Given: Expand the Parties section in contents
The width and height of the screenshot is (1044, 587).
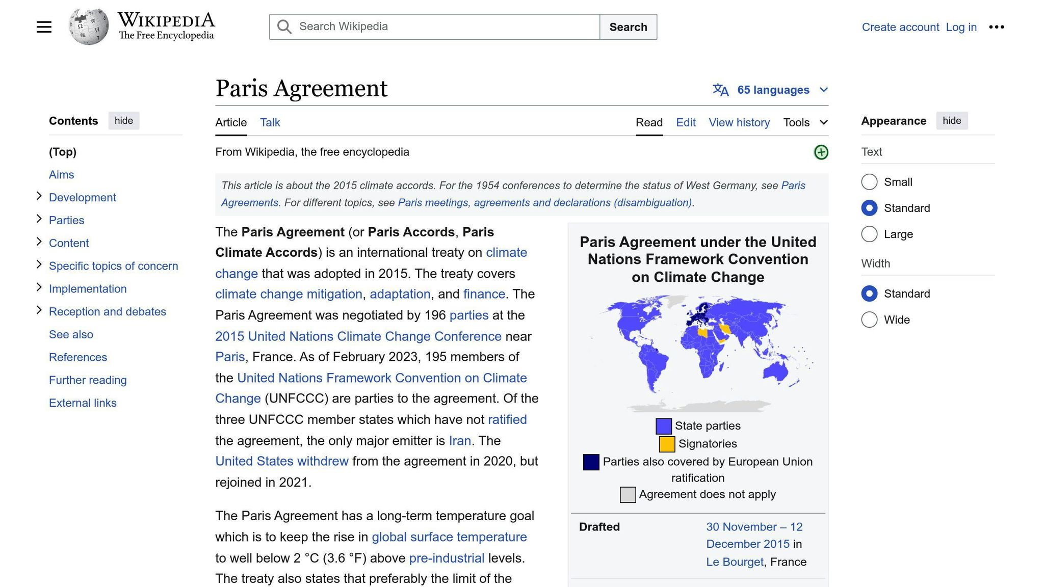Looking at the screenshot, I should point(39,219).
